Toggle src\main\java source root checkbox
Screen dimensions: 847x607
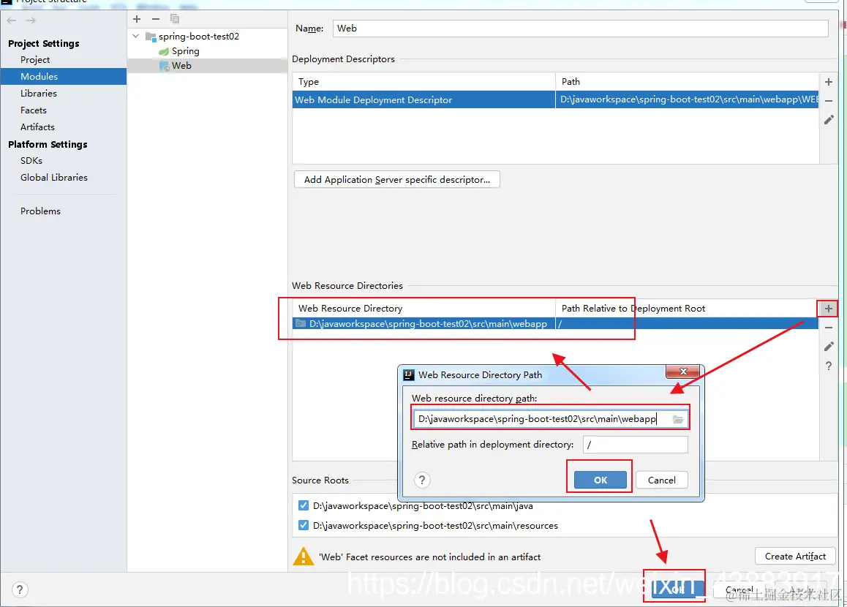coord(304,506)
